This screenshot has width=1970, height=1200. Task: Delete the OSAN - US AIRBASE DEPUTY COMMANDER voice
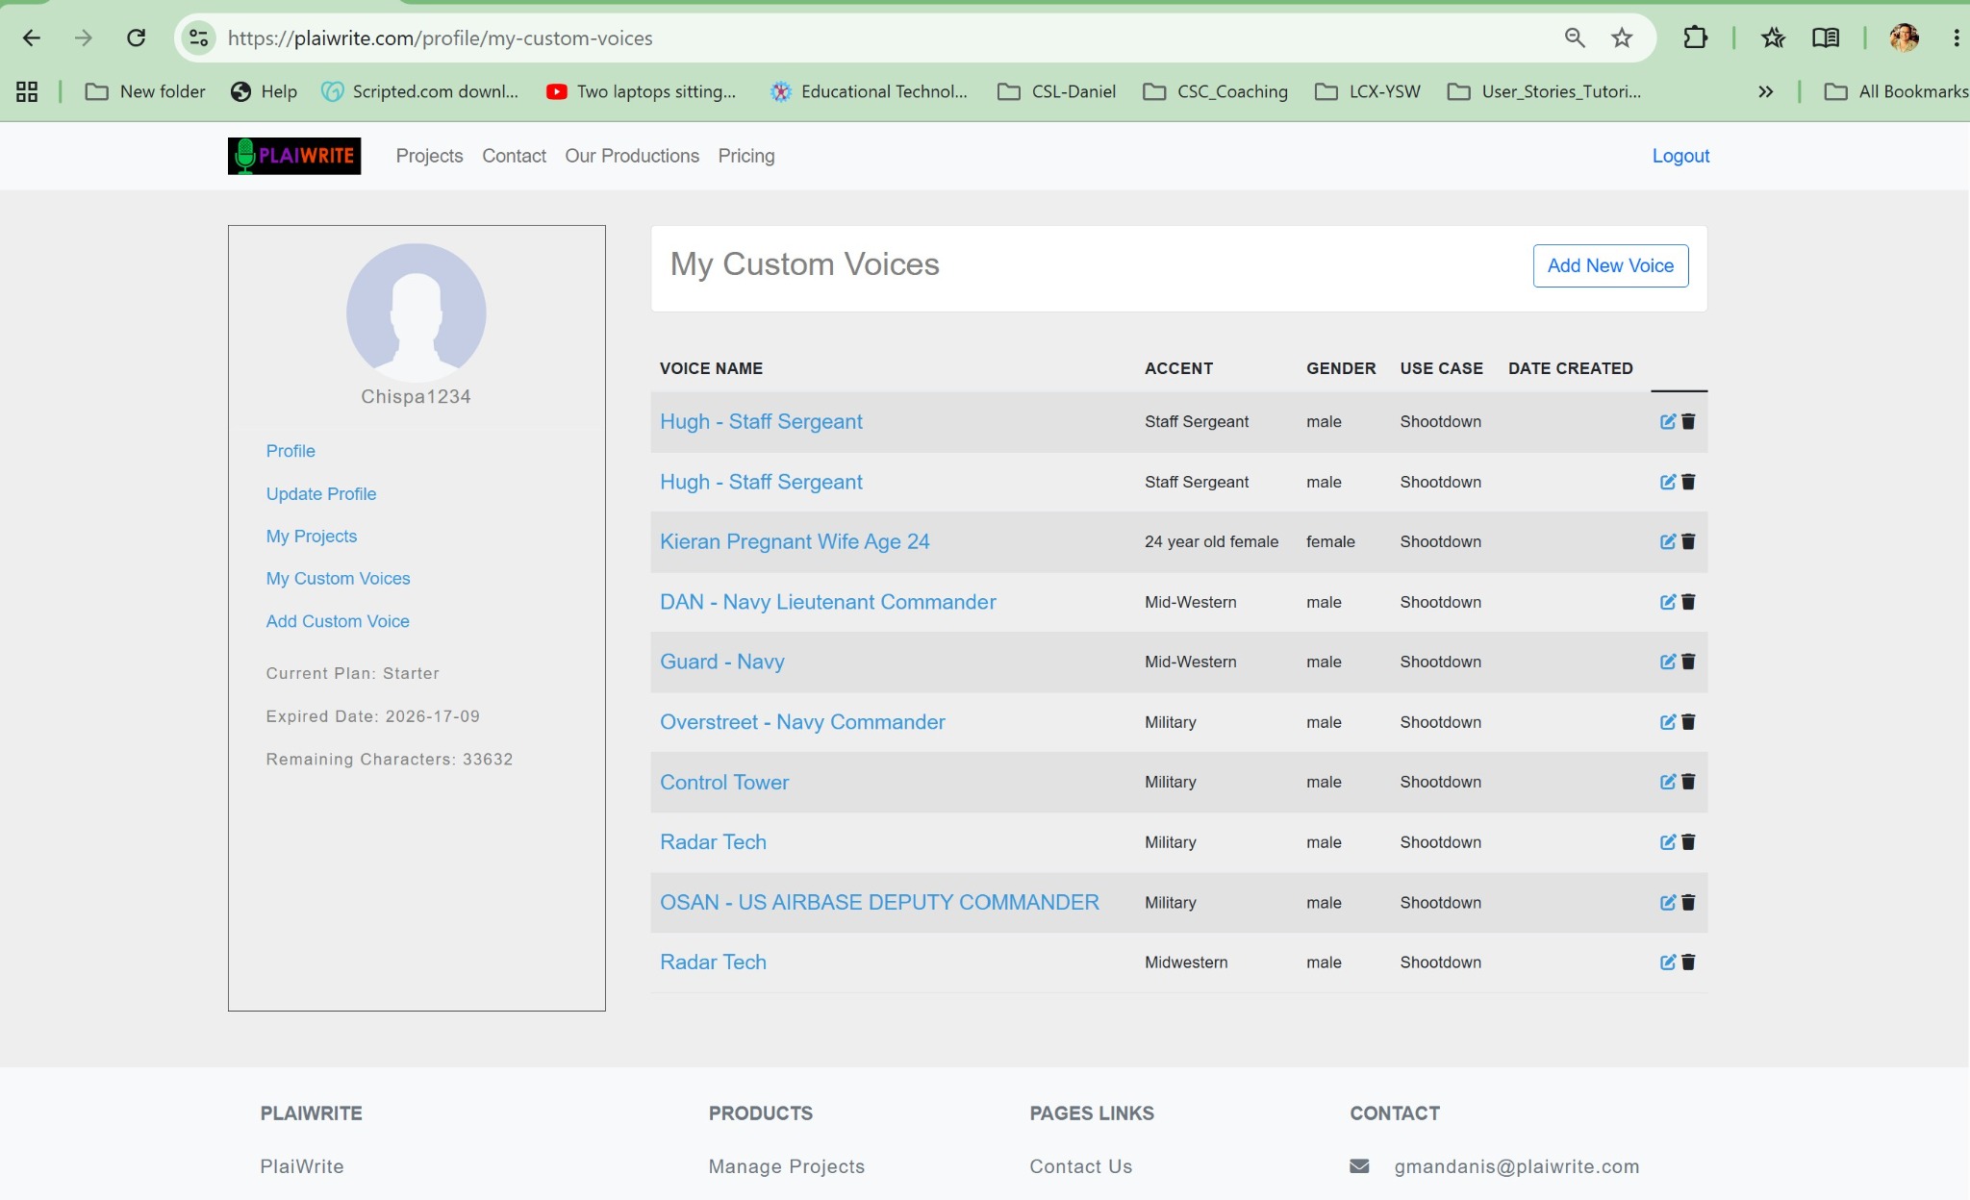tap(1688, 903)
